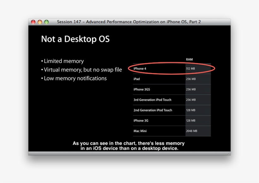Click the RAM column header
Viewport: 259px width, 183px height.
tap(189, 60)
